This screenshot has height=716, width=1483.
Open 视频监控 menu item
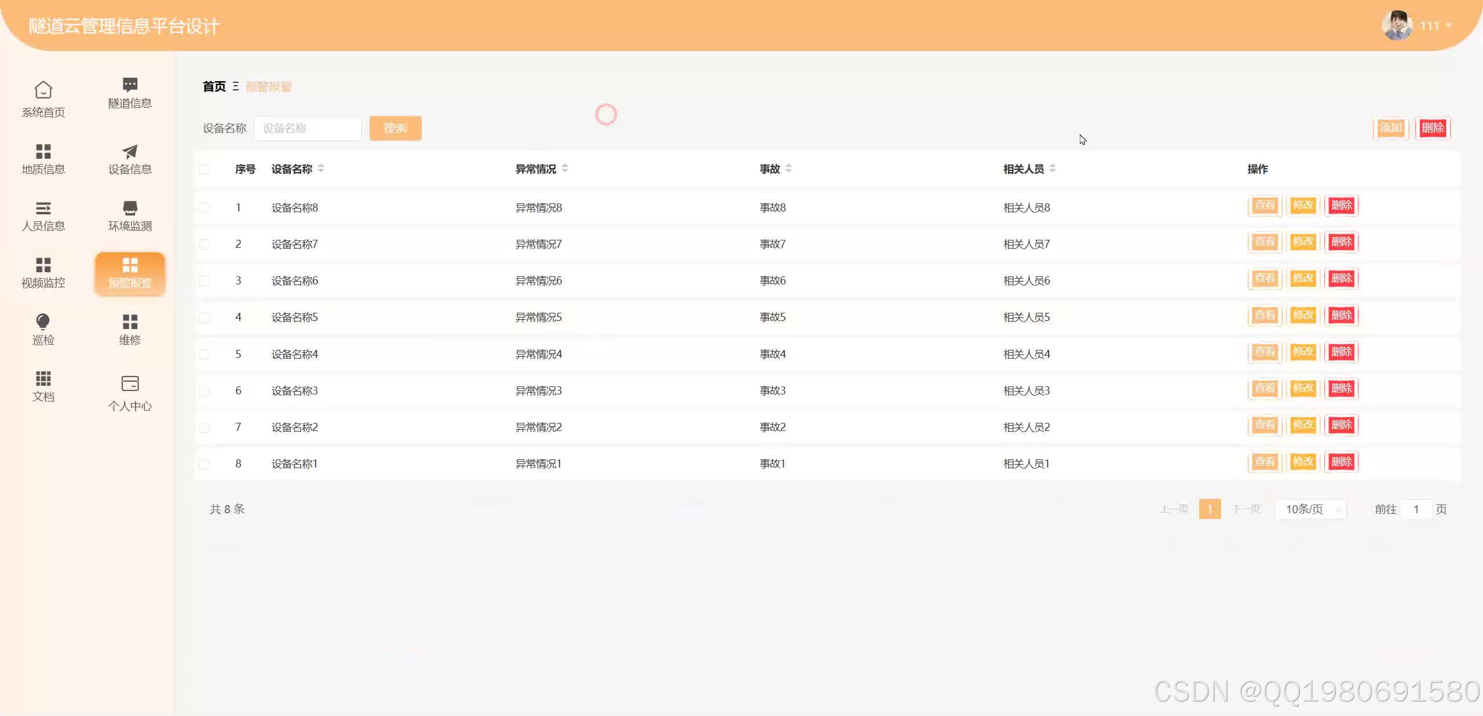(x=43, y=273)
